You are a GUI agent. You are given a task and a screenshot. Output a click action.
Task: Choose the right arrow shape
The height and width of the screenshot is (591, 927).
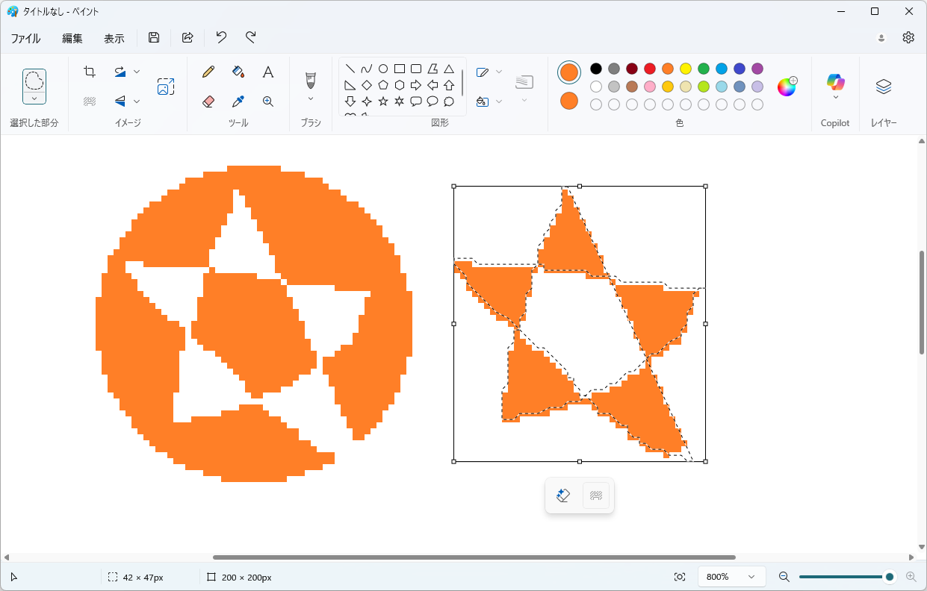[x=416, y=85]
